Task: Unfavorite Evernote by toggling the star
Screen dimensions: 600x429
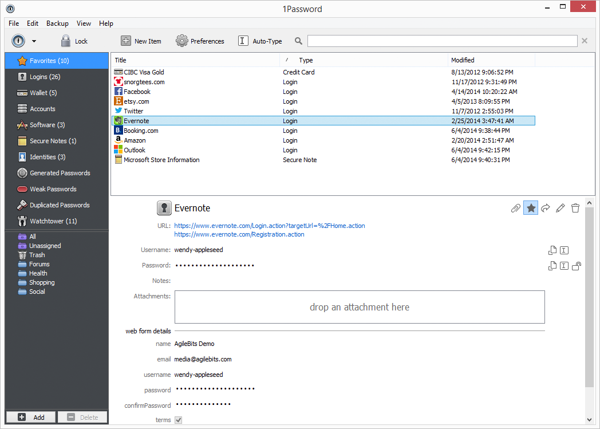Action: pos(530,208)
